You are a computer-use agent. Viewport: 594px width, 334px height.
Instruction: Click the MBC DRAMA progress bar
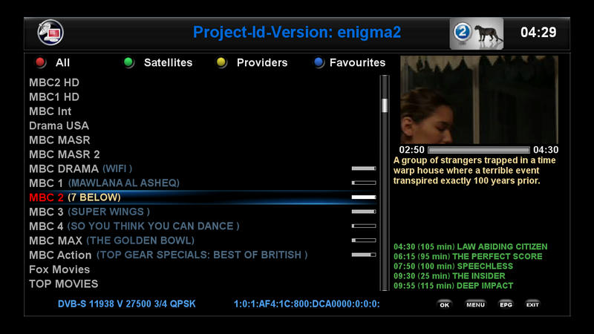click(x=364, y=168)
